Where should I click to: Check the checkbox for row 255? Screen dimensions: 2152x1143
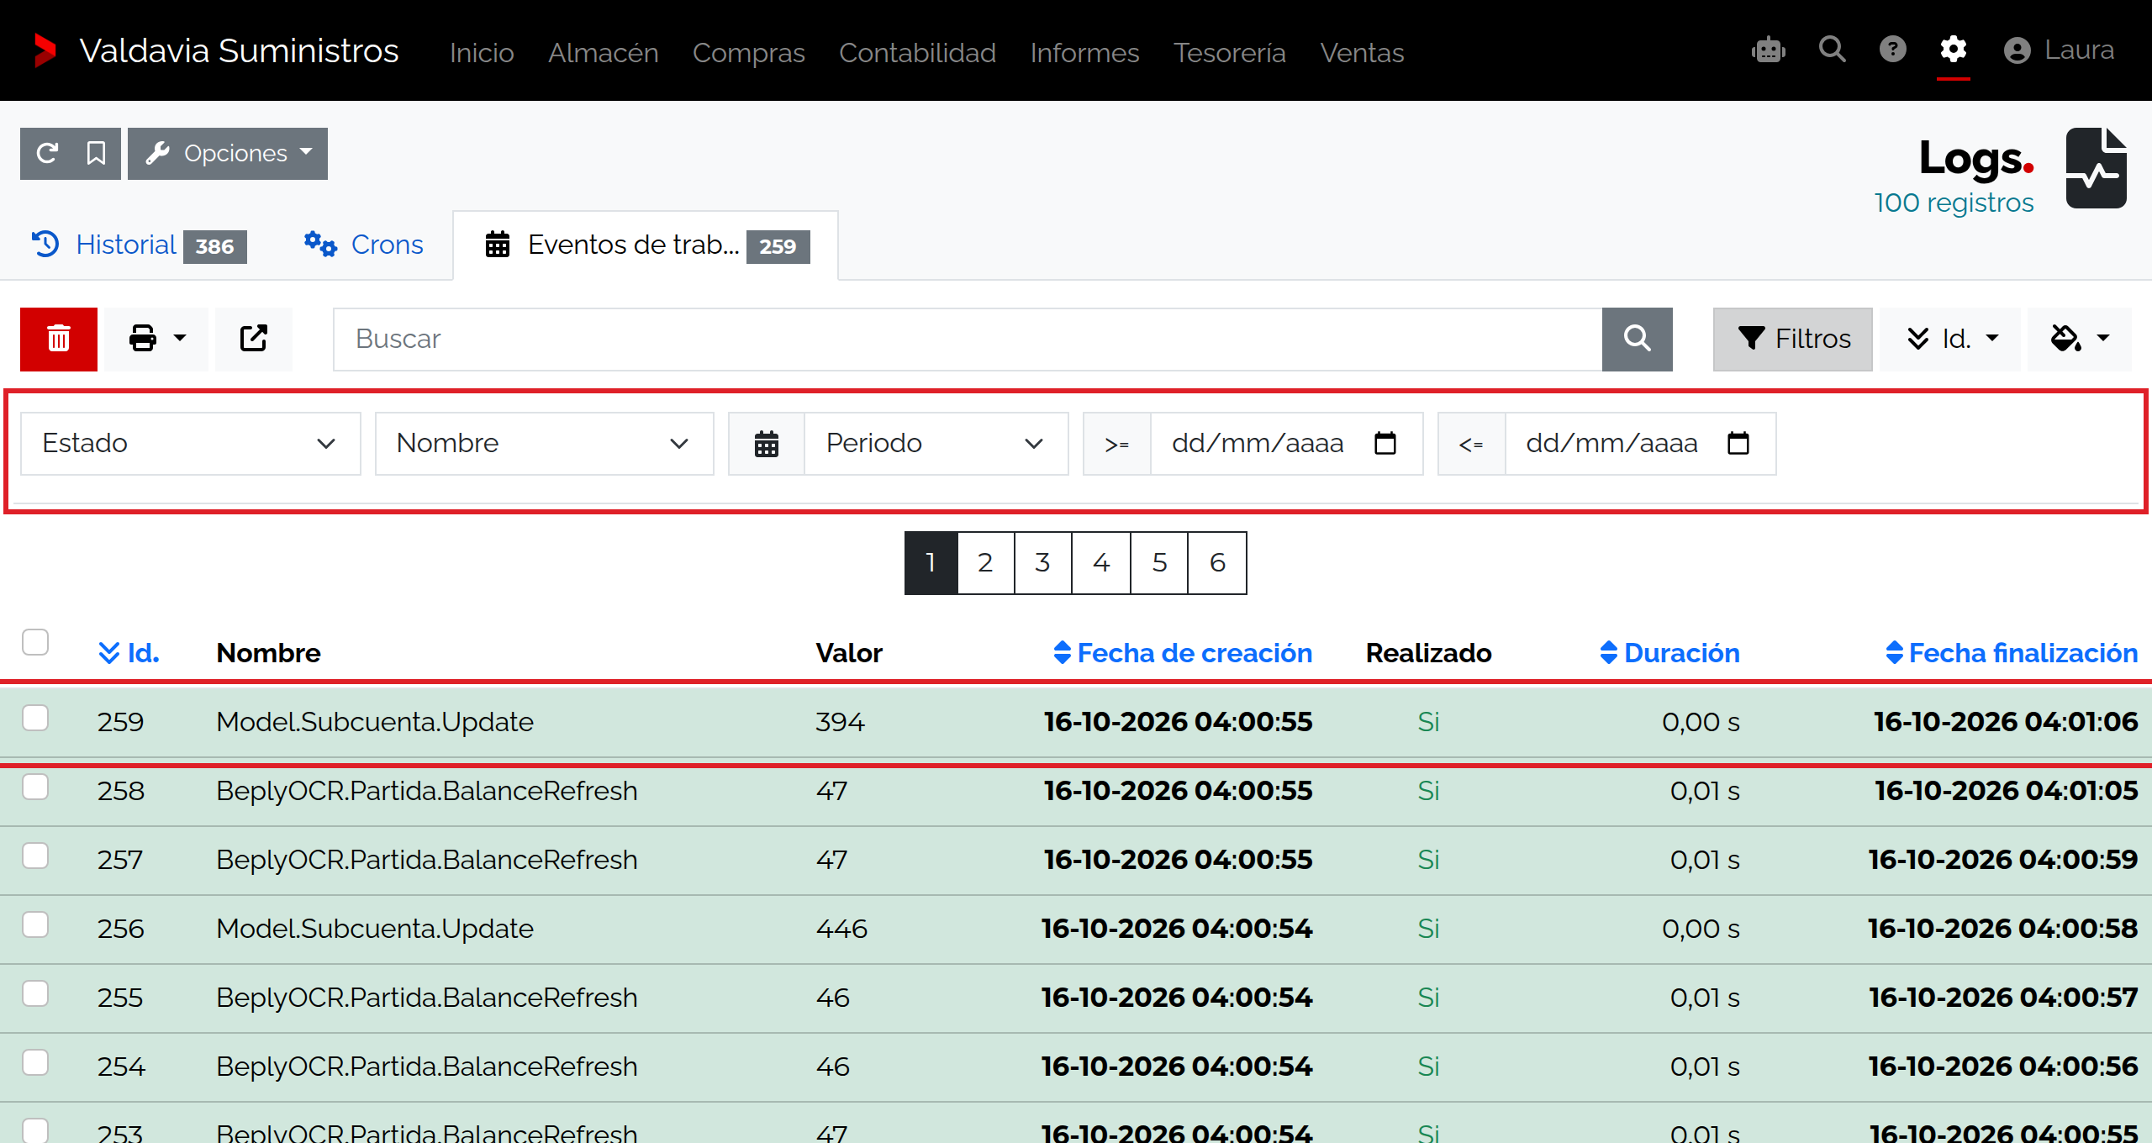pos(35,994)
